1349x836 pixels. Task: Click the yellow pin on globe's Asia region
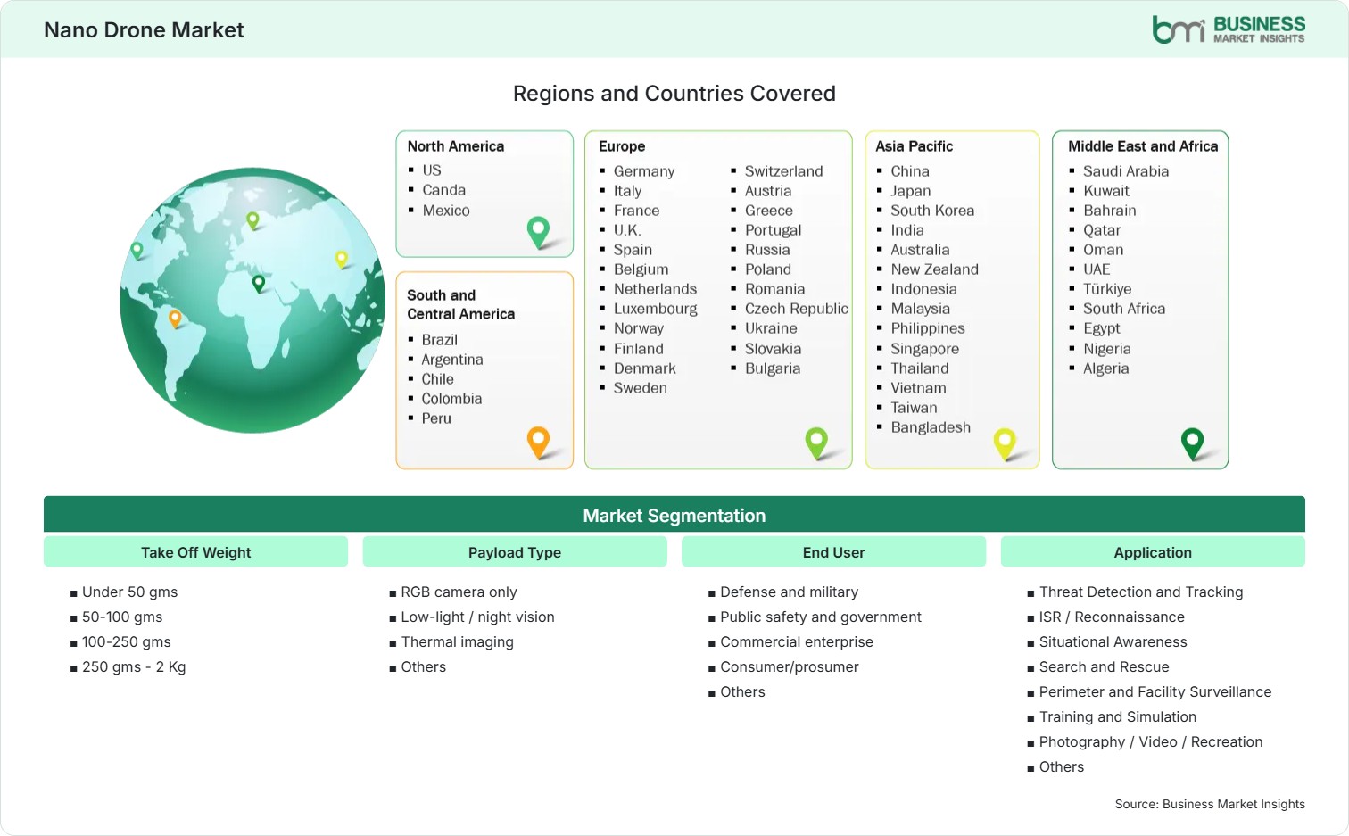coord(341,259)
